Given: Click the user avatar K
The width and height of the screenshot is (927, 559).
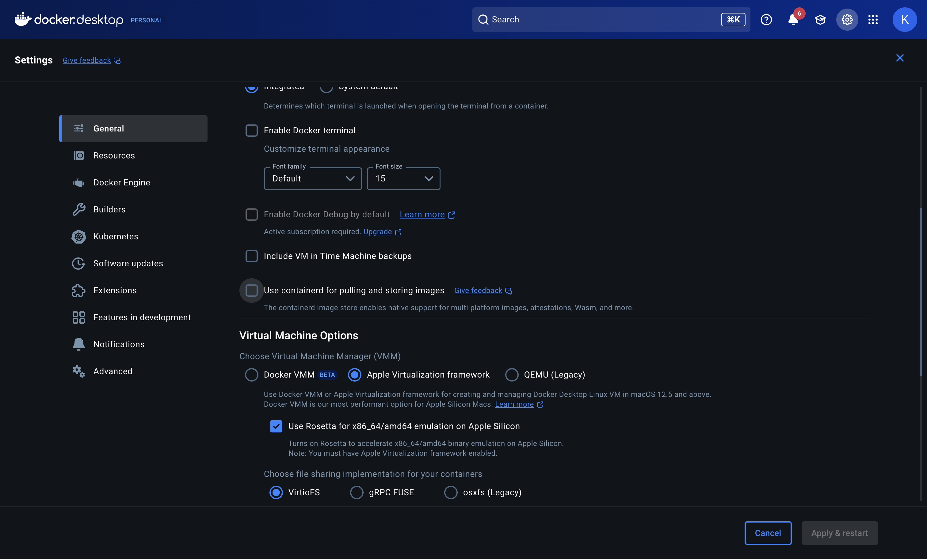Looking at the screenshot, I should [x=904, y=20].
